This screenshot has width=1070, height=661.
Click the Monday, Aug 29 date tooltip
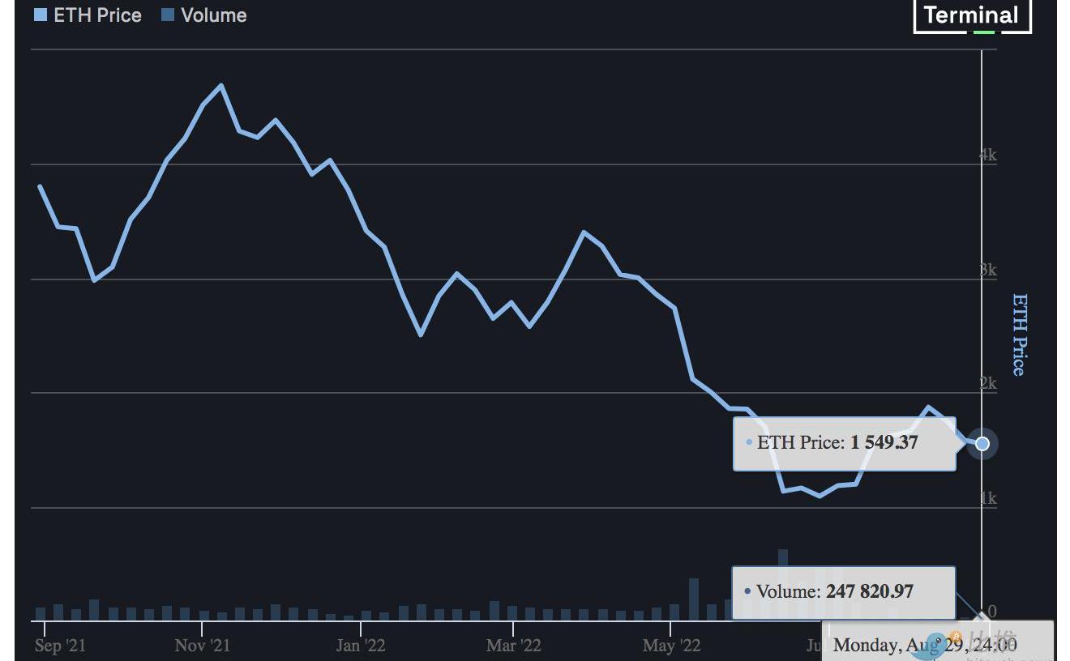(924, 645)
